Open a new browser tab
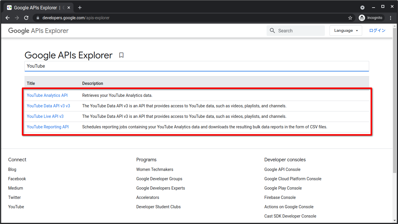 point(80,8)
